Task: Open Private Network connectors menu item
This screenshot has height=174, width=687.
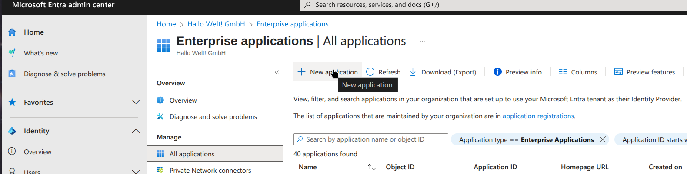Action: pos(210,170)
